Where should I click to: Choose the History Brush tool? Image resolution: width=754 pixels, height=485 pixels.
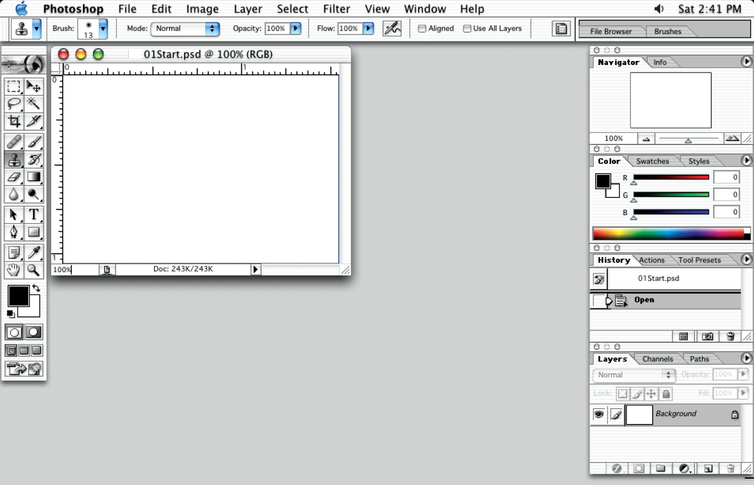(34, 159)
